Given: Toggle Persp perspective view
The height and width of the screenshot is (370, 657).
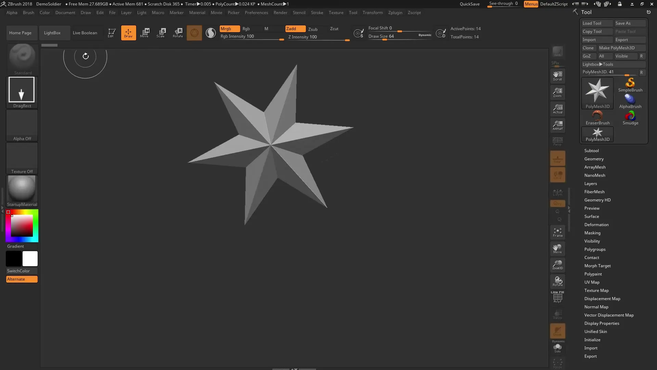Looking at the screenshot, I should click(x=557, y=141).
